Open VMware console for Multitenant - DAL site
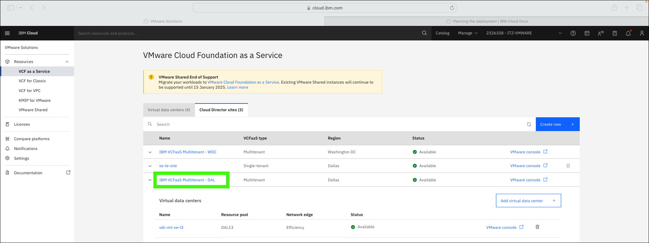Screen dimensions: 649x243 point(529,180)
